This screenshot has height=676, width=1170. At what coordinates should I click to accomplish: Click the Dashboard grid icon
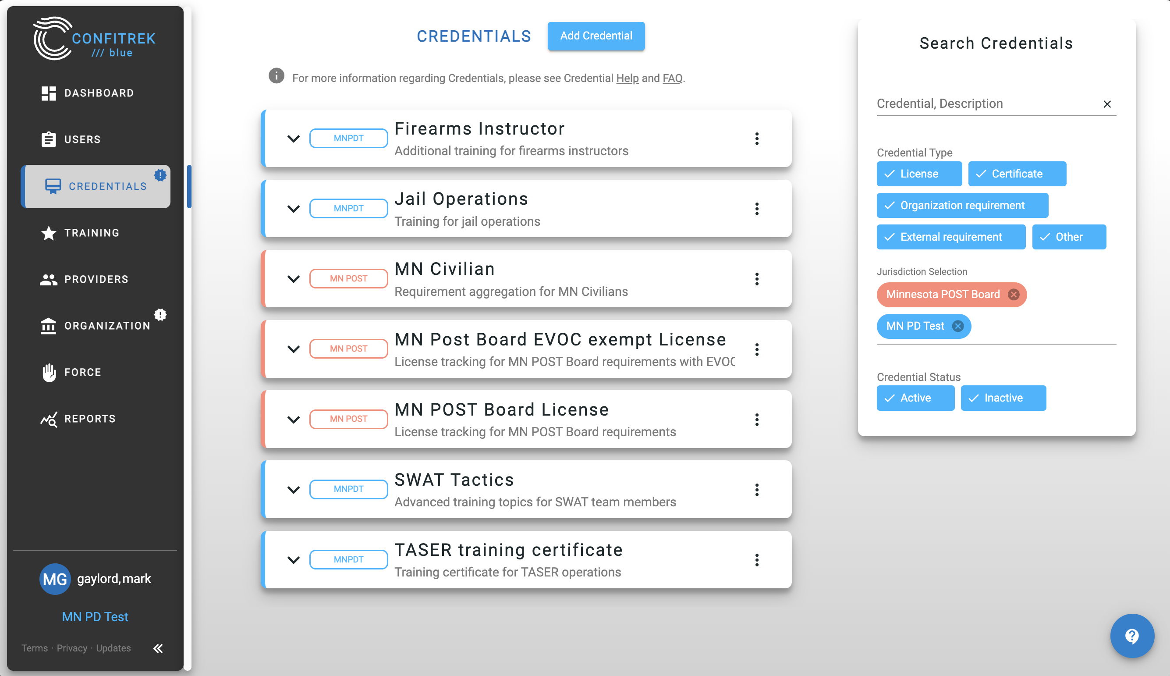pyautogui.click(x=49, y=93)
